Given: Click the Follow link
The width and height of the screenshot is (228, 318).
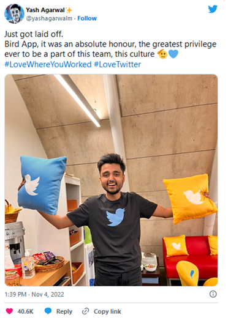Looking at the screenshot, I should 87,18.
